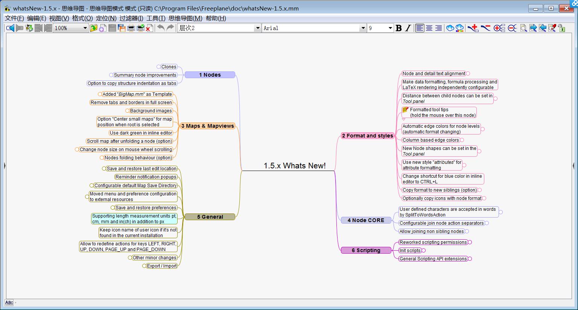Screen dimensions: 578x310
Task: Toggle center text alignment
Action: pyautogui.click(x=429, y=28)
